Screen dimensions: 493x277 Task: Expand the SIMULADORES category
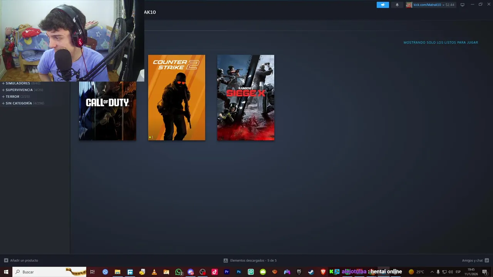click(x=17, y=83)
